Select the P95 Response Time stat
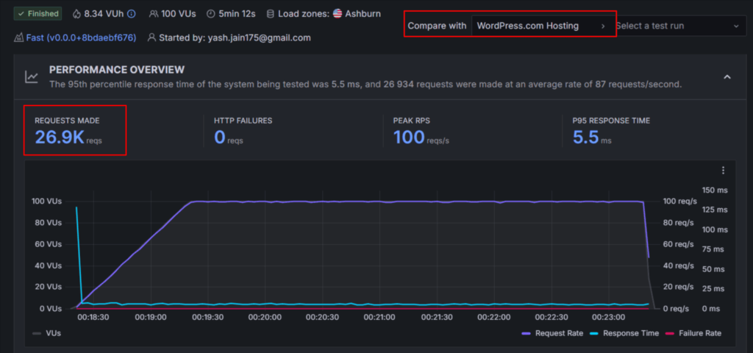Screen dimensions: 753x353 (610, 130)
